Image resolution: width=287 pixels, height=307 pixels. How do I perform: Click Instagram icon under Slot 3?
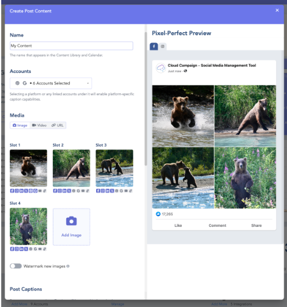(x=103, y=191)
